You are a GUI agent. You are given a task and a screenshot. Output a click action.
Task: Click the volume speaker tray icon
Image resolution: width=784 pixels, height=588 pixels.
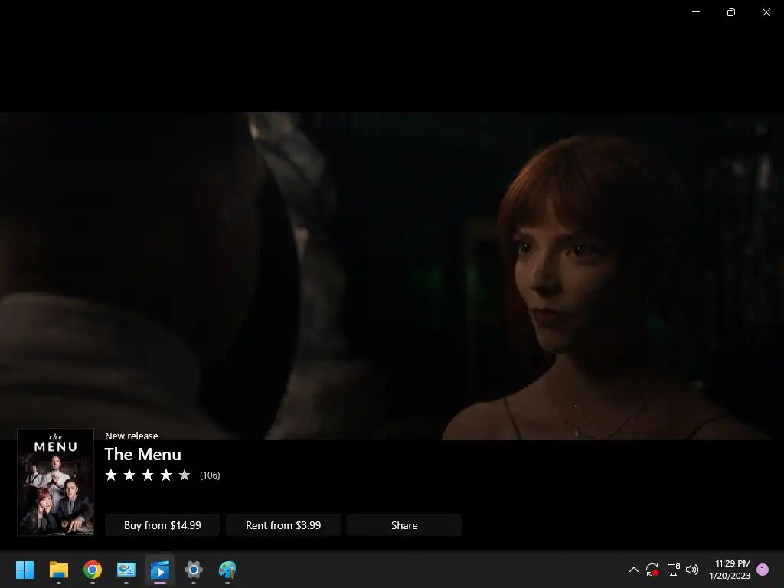click(692, 570)
